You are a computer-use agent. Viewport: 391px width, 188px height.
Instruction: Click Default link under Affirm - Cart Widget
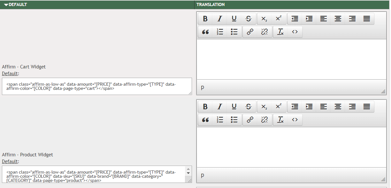click(10, 74)
